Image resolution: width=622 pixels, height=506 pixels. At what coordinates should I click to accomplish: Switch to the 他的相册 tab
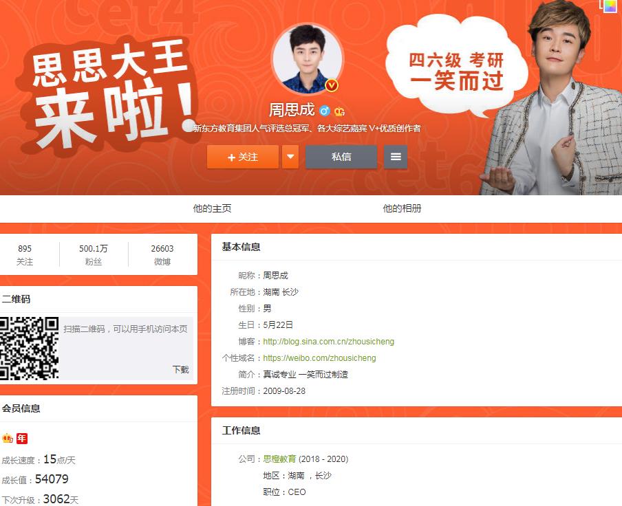[402, 208]
